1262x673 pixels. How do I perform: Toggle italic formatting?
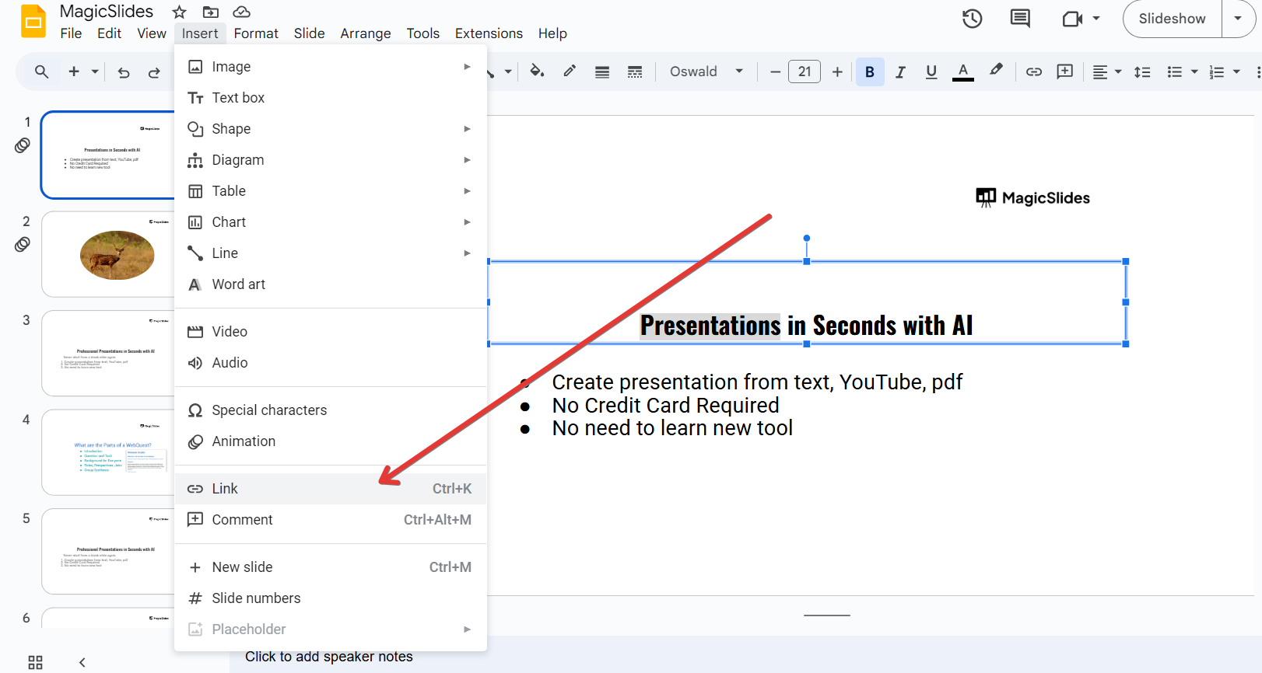coord(900,72)
